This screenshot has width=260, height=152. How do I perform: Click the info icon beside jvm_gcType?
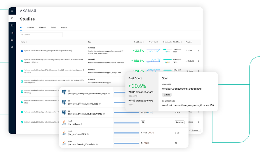point(81,124)
